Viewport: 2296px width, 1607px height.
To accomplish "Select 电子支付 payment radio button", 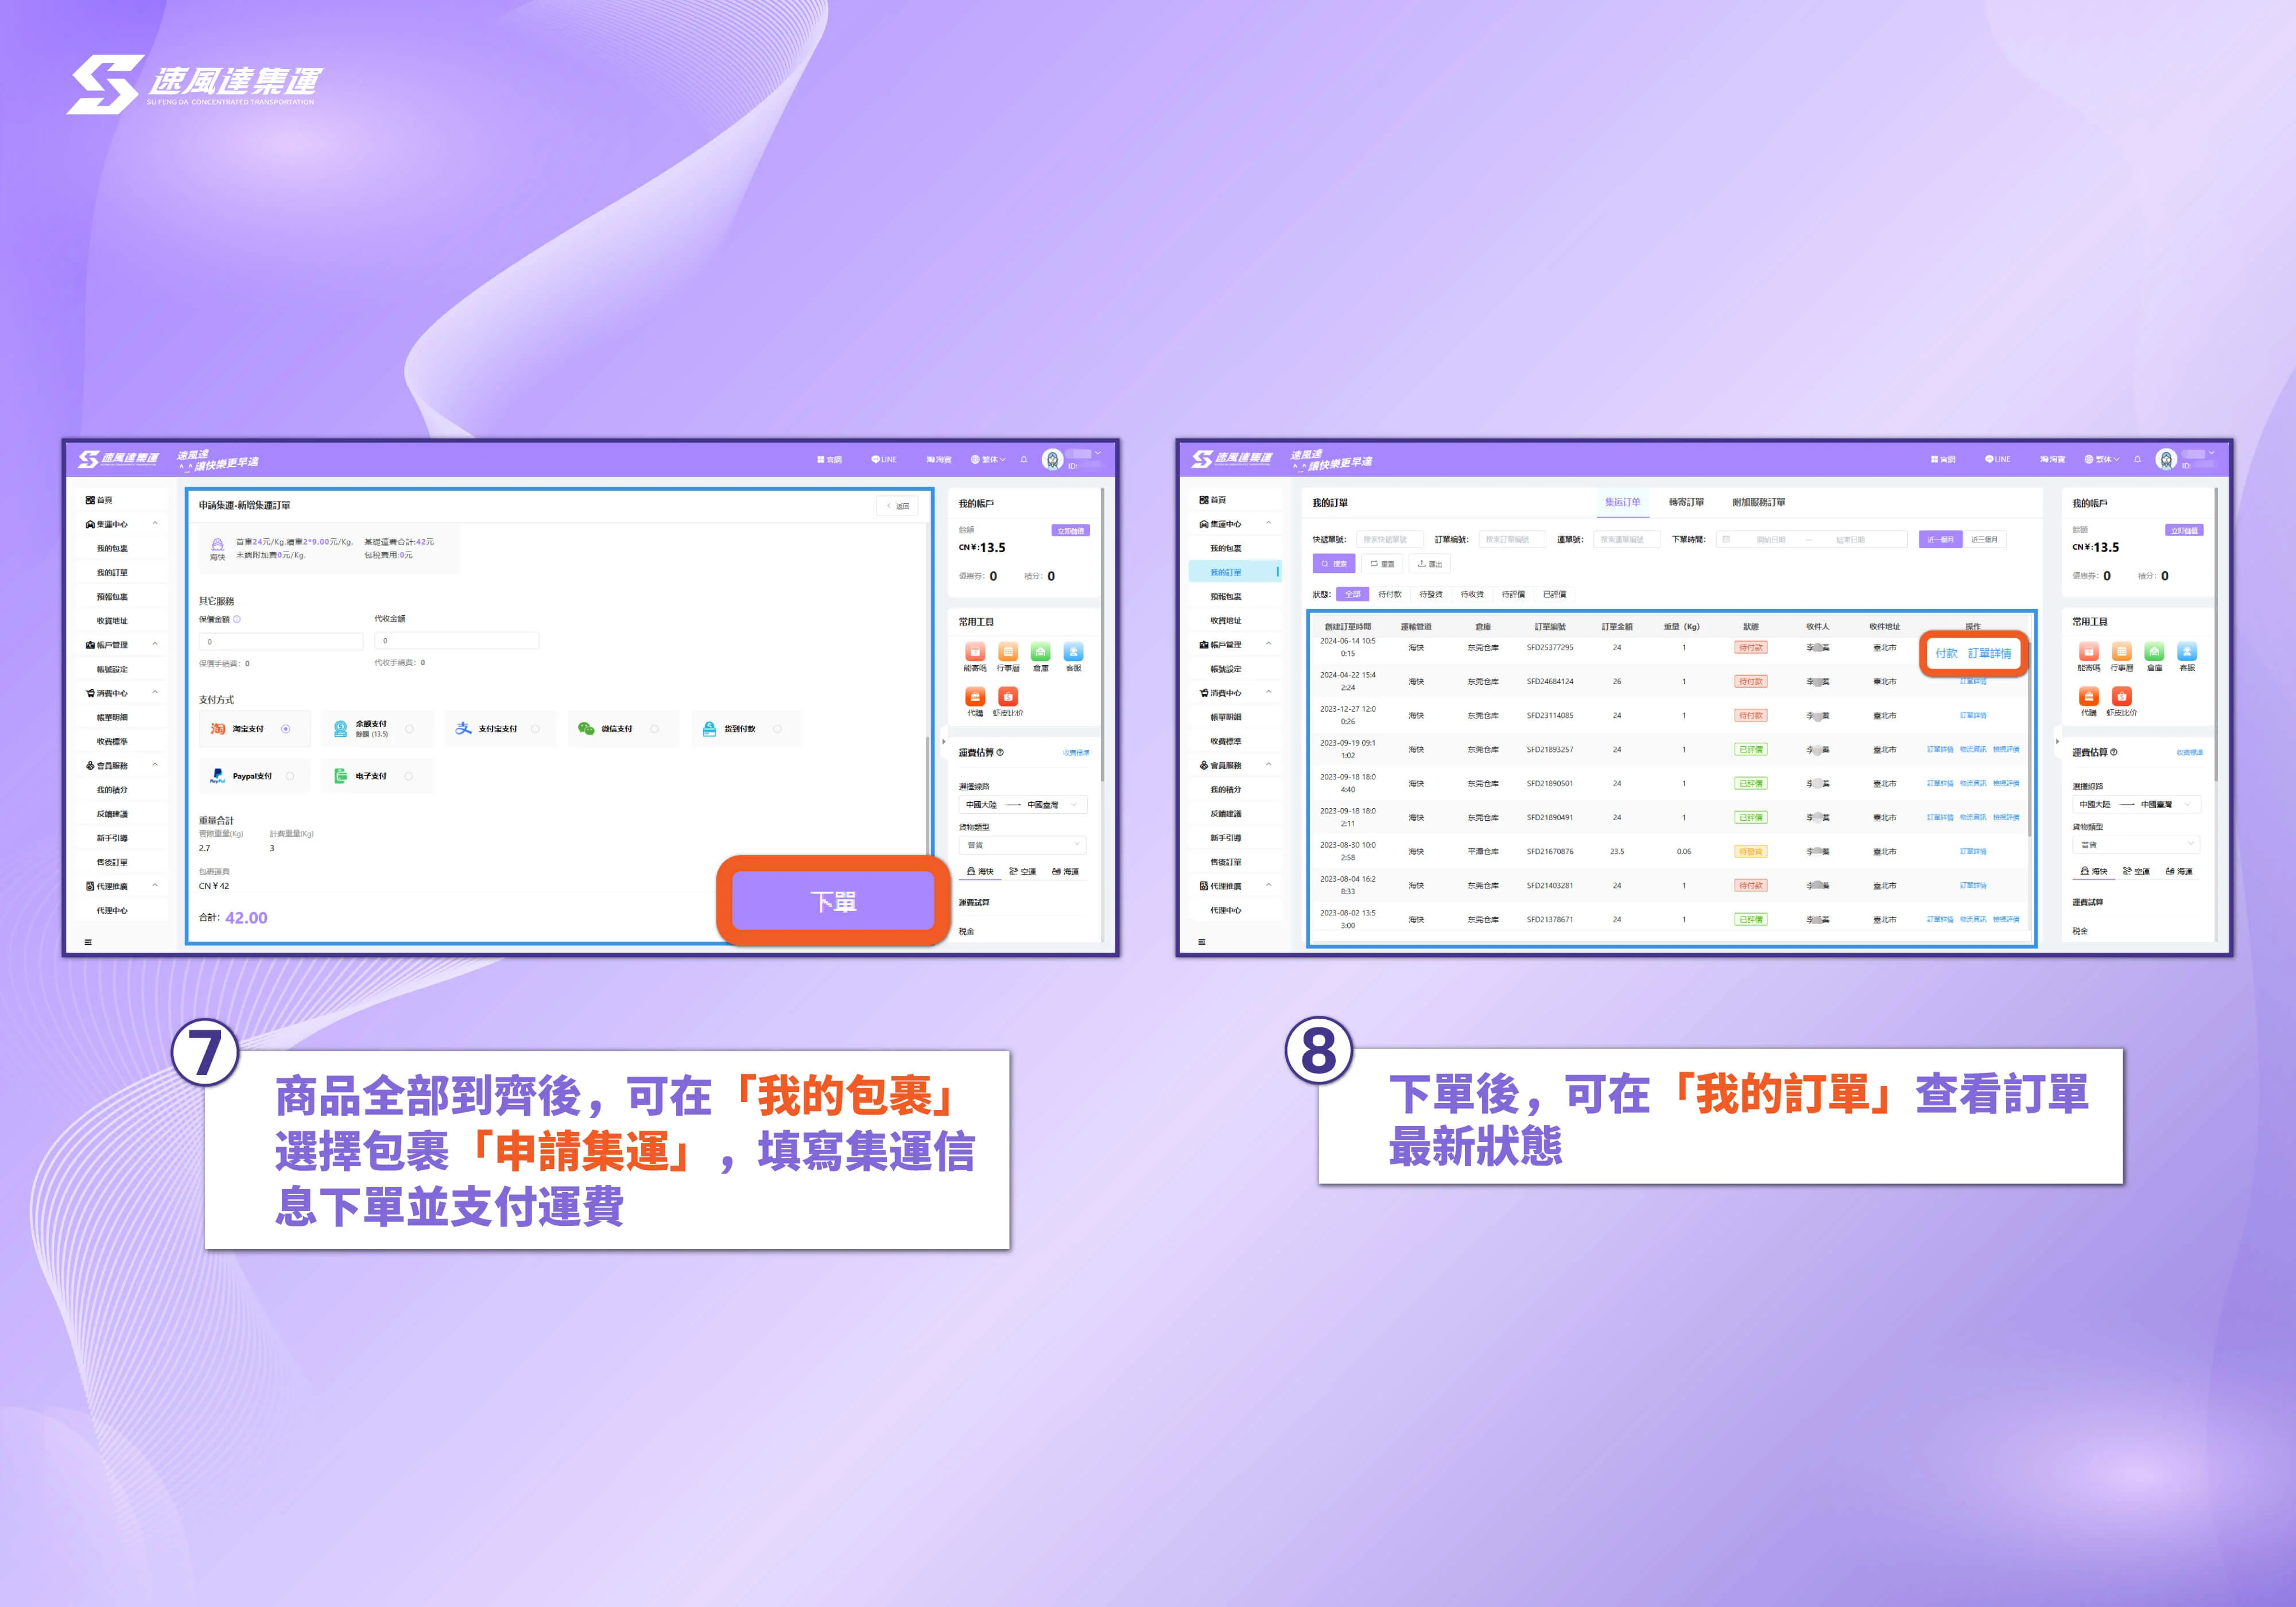I will click(408, 776).
